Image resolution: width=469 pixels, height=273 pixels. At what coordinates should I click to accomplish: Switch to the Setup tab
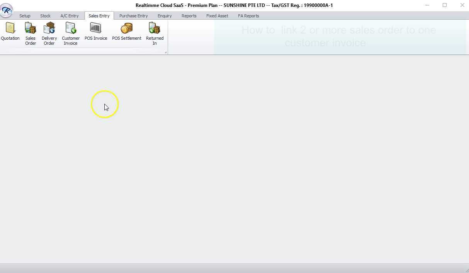25,16
